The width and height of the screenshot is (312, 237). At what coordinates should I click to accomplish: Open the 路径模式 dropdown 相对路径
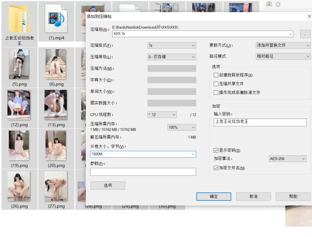click(x=283, y=56)
